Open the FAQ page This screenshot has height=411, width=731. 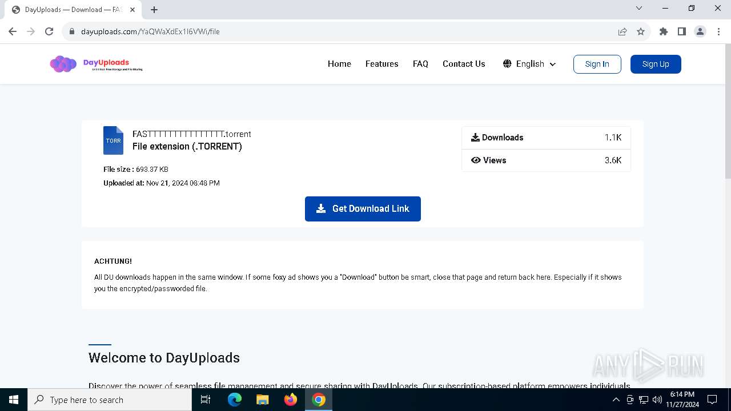pyautogui.click(x=420, y=64)
